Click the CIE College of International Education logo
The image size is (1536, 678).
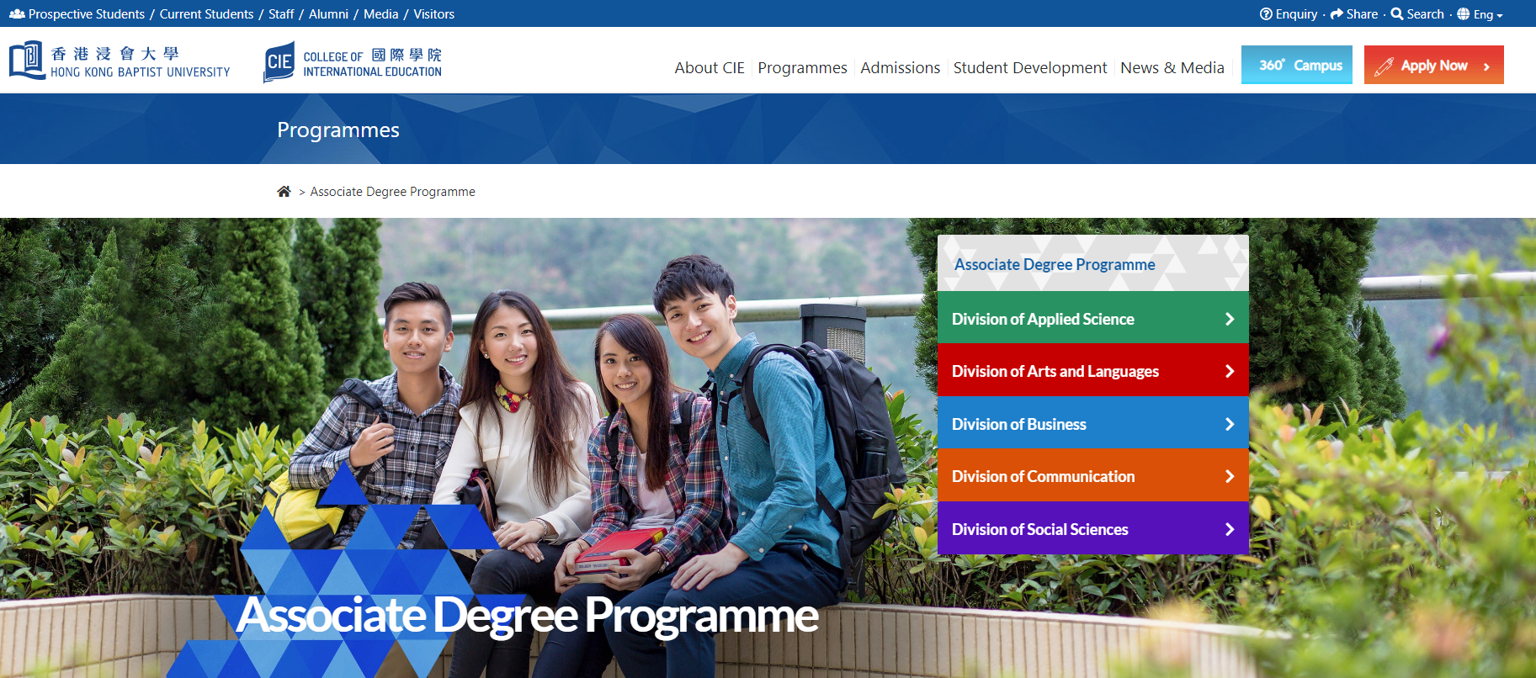tap(353, 62)
